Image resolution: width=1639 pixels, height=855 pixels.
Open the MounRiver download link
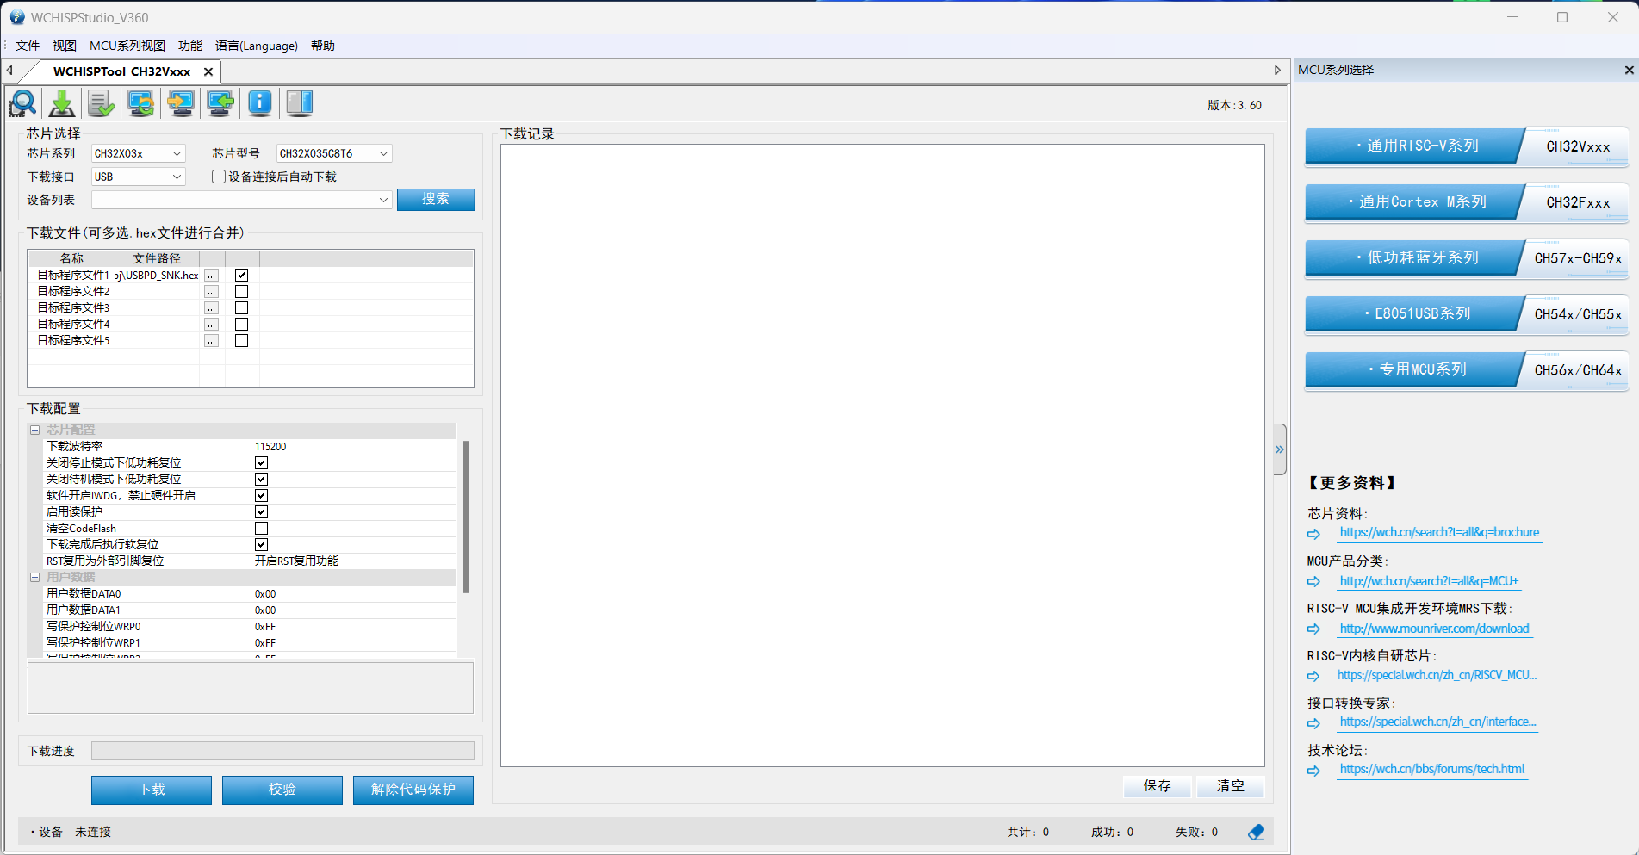(x=1435, y=629)
